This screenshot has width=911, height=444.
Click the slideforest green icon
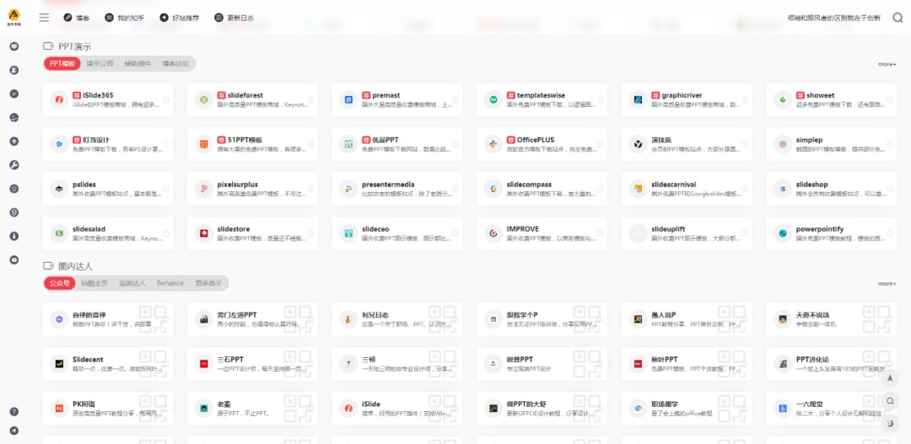(x=204, y=99)
